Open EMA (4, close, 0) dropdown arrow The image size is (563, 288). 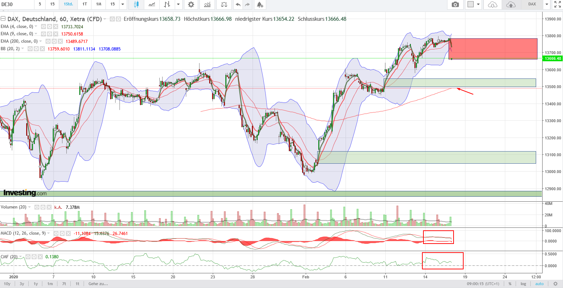36,27
